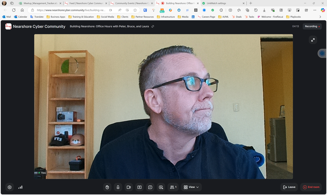Expand the AI/ML bookmarks folder
This screenshot has height=195, width=327.
point(223,17)
